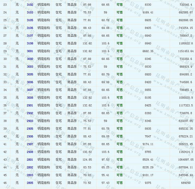Viewport: 195px width, 189px height.
Task: Click room number 2801
Action: [x=30, y=160]
